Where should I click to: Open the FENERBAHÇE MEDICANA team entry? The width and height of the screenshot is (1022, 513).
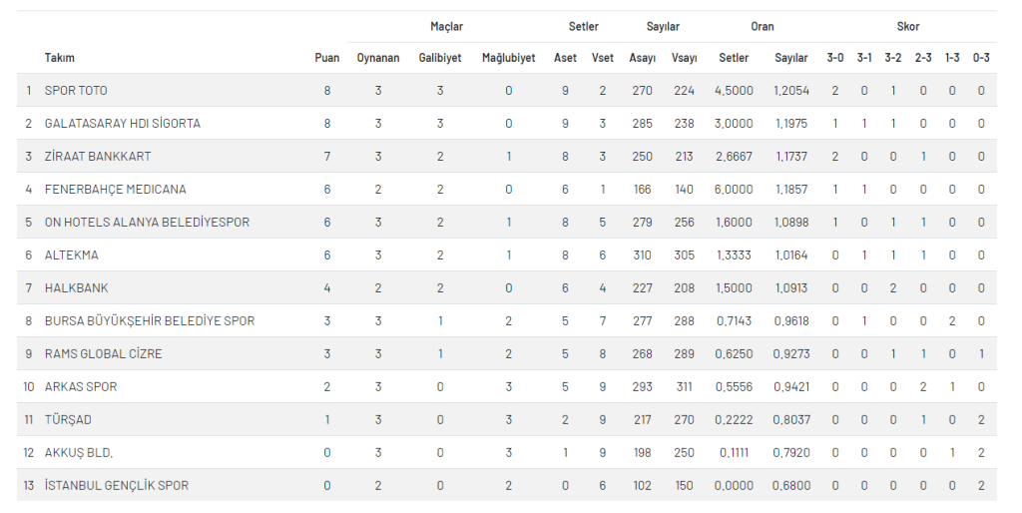pyautogui.click(x=116, y=190)
